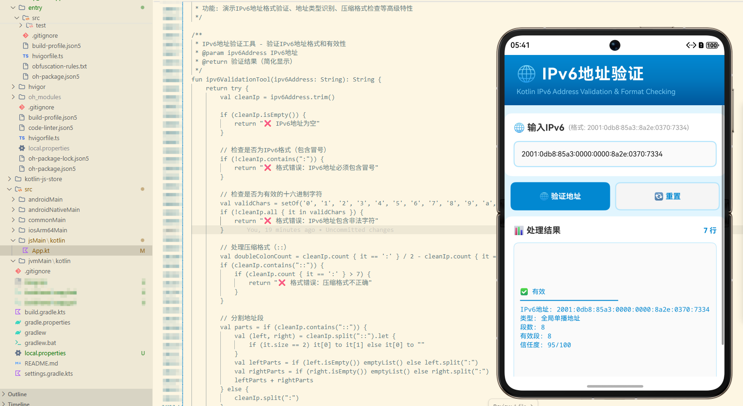Expand the androidNativeMain folder
Image resolution: width=743 pixels, height=406 pixels.
point(13,210)
